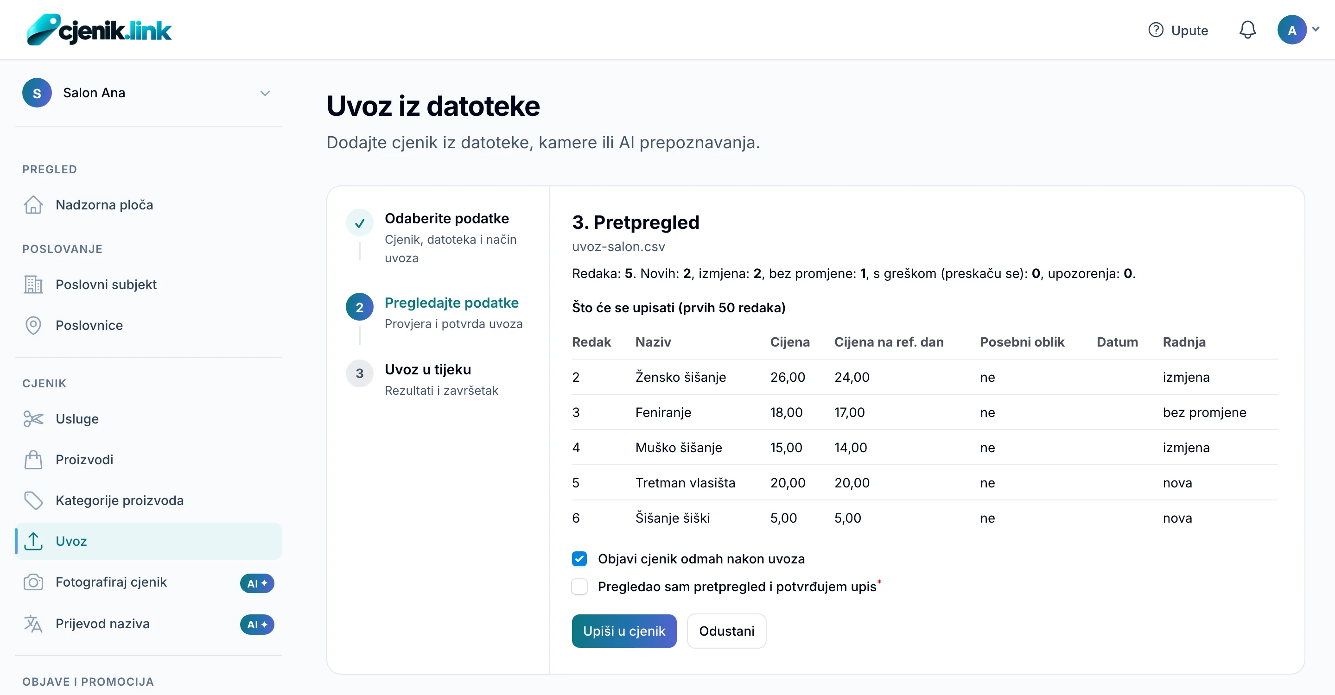Click the Poslovni subjekt building icon
Screen dimensions: 1335x695
(x=33, y=284)
